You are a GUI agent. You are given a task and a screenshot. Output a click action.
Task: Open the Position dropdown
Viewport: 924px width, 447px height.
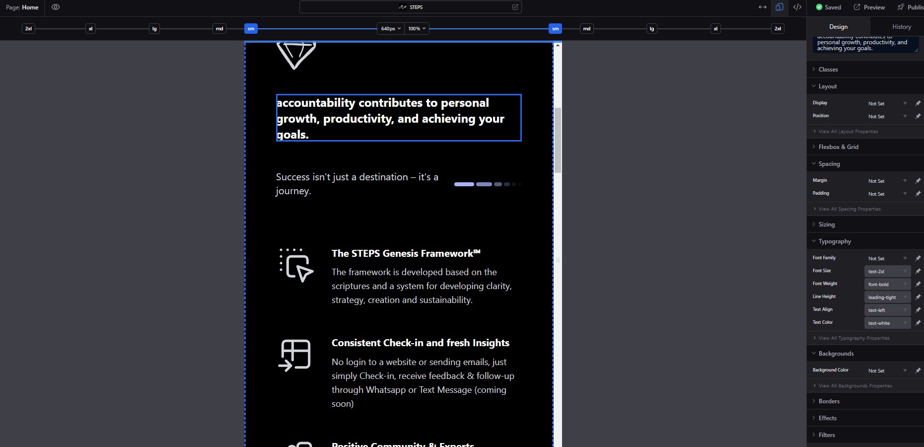point(887,116)
